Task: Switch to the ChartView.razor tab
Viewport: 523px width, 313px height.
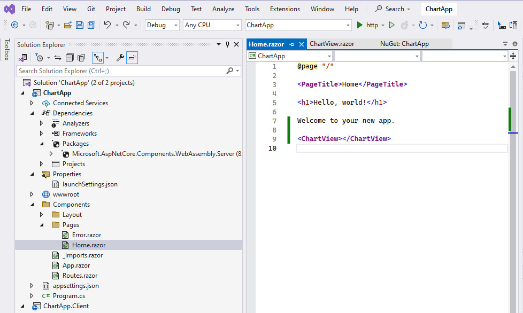Action: [x=332, y=44]
